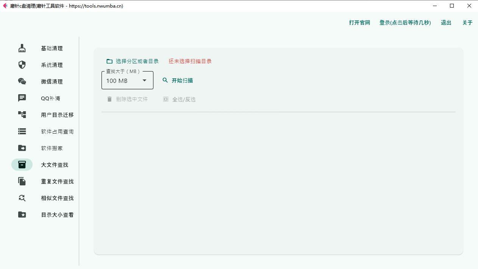This screenshot has width=478, height=269.
Task: Open QQ补清 chat bubble icon
Action: click(22, 98)
